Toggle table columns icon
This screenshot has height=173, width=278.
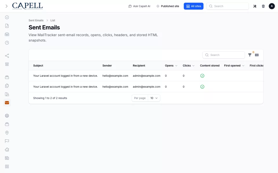[257, 55]
